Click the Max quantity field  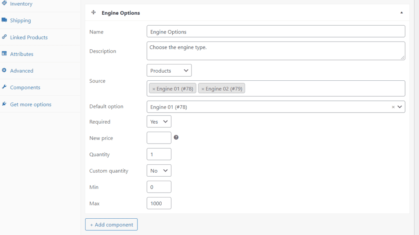tap(159, 203)
